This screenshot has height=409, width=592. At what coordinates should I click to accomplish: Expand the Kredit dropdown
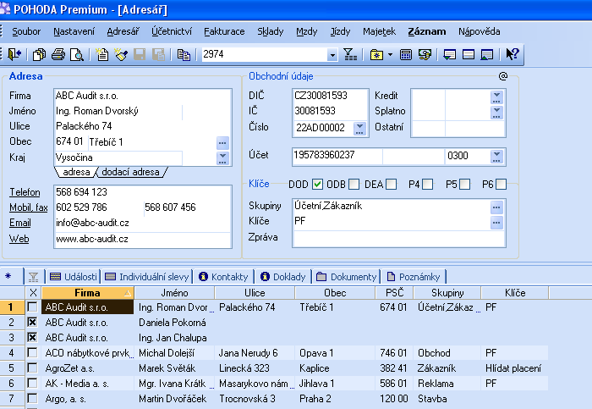[x=496, y=97]
